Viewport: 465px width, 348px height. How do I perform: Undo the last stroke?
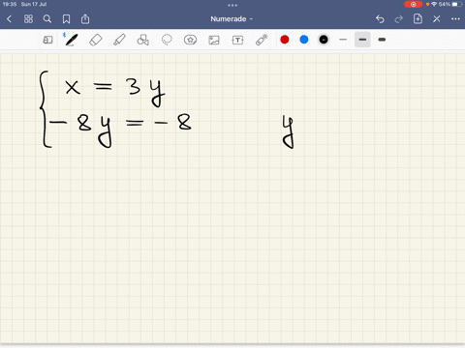coord(380,19)
